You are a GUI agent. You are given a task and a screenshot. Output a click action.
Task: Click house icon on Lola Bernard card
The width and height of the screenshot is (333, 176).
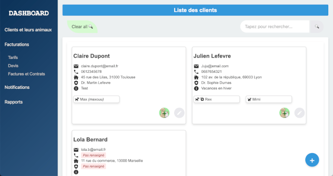click(x=76, y=161)
